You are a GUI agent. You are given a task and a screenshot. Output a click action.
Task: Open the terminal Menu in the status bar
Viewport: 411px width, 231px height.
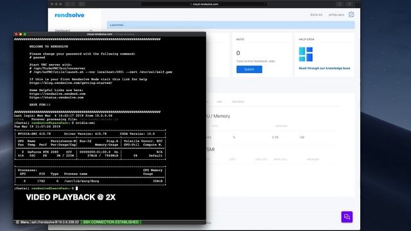tap(22, 222)
